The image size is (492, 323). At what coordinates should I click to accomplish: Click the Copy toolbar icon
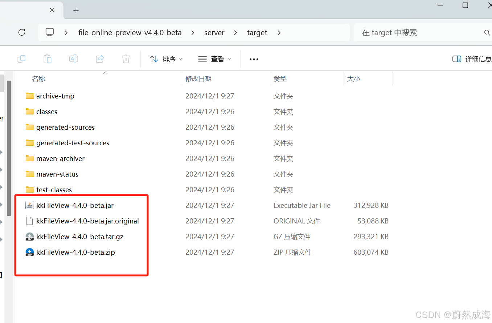(21, 59)
